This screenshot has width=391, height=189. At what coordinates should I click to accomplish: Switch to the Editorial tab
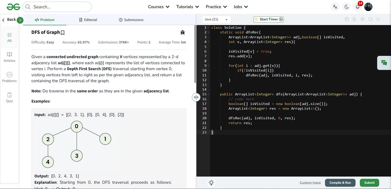(x=88, y=20)
